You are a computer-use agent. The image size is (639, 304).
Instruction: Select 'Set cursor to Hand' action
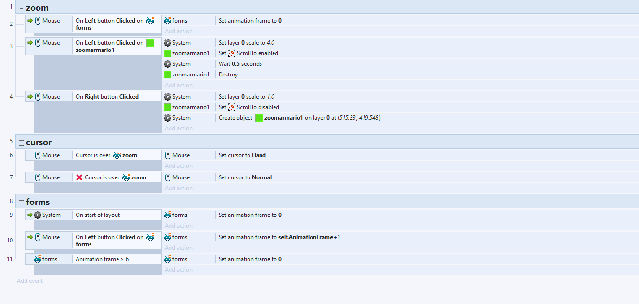click(242, 155)
